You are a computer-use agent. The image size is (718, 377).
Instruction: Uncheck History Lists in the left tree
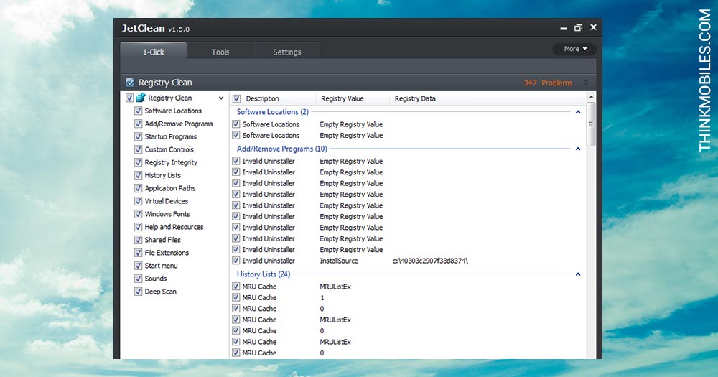click(138, 175)
